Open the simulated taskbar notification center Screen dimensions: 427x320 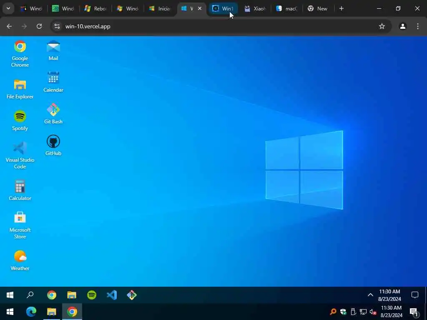(415, 295)
